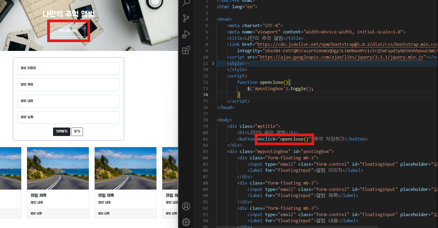The image size is (438, 228).
Task: Click the title tag text on line 7
Action: (x=265, y=38)
